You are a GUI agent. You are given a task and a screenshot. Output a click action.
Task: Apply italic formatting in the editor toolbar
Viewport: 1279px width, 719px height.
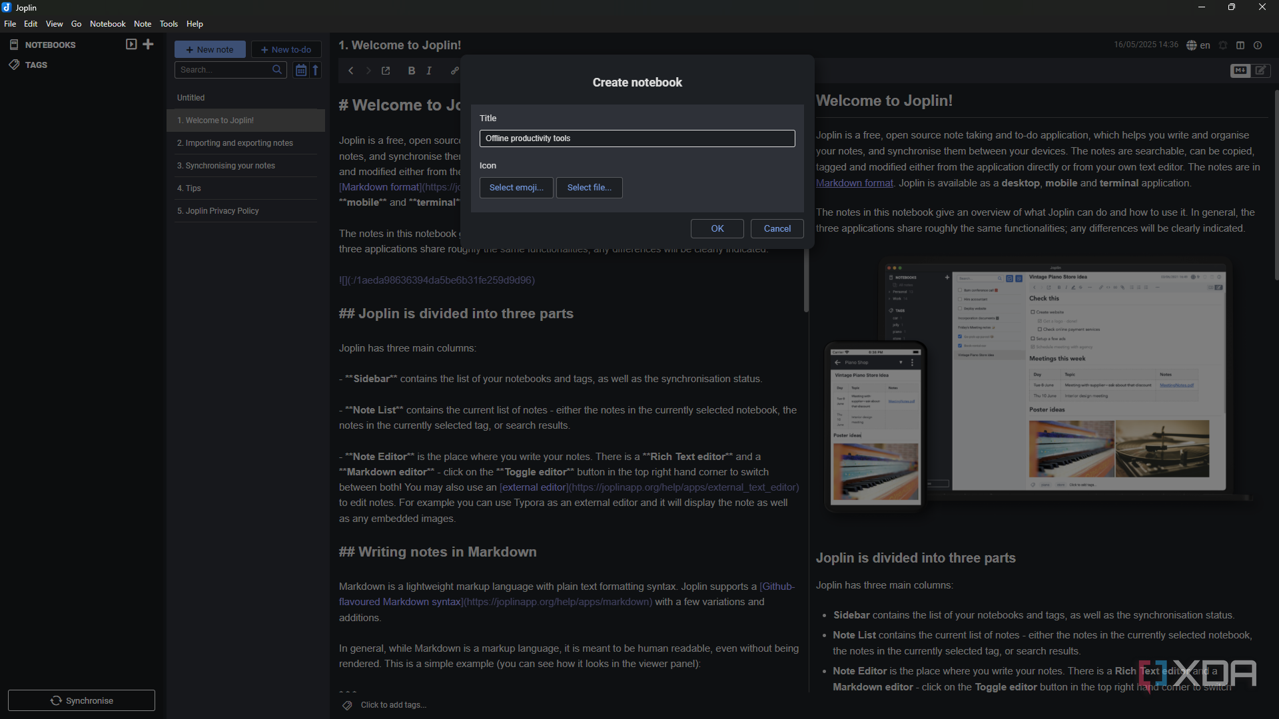click(429, 71)
